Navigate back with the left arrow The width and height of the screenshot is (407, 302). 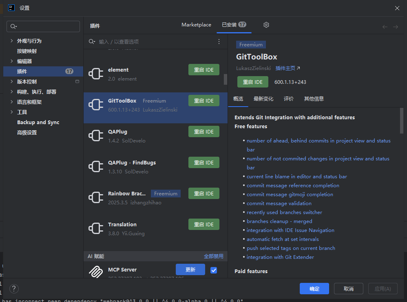[x=385, y=27]
